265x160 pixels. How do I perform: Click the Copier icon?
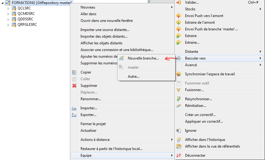click(74, 72)
